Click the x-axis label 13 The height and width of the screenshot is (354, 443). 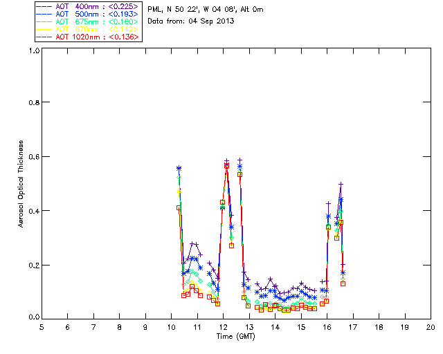point(249,327)
